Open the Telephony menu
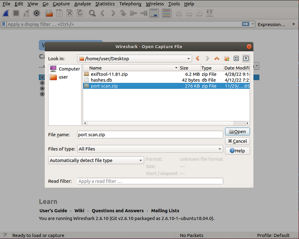Image resolution: width=299 pixels, height=239 pixels. coord(130,4)
